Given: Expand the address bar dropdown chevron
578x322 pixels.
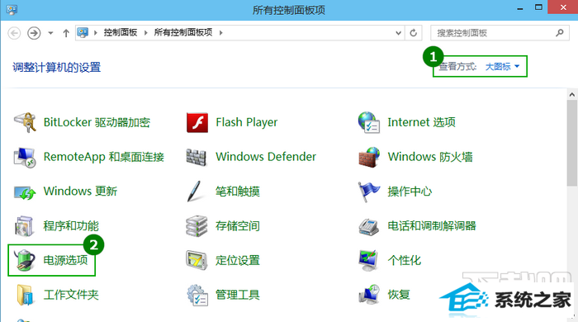Looking at the screenshot, I should click(399, 33).
